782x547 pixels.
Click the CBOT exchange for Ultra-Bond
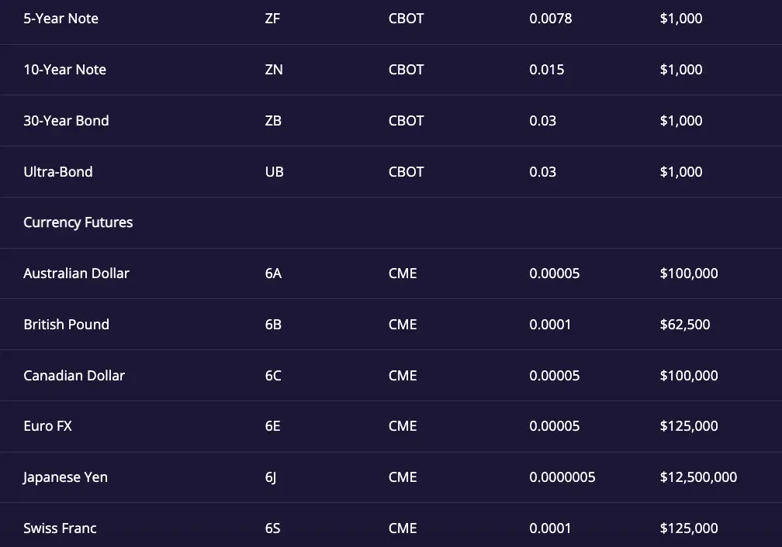tap(406, 172)
